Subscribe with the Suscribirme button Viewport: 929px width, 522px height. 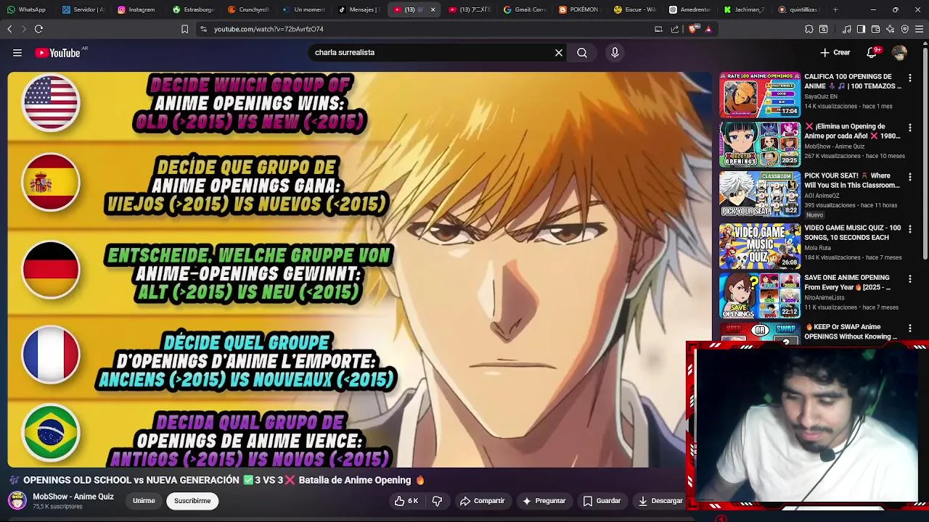192,501
